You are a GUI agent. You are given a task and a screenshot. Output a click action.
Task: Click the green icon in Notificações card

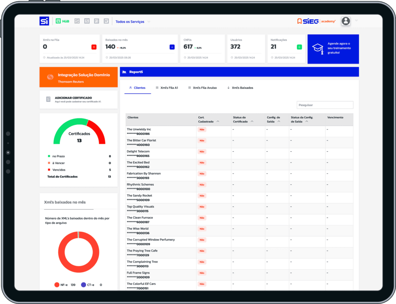point(299,47)
